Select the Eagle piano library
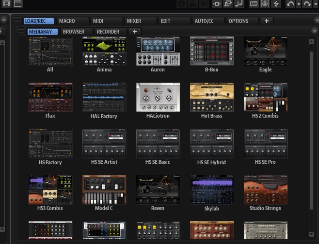Screen dimensions: 319x244 tap(266, 51)
